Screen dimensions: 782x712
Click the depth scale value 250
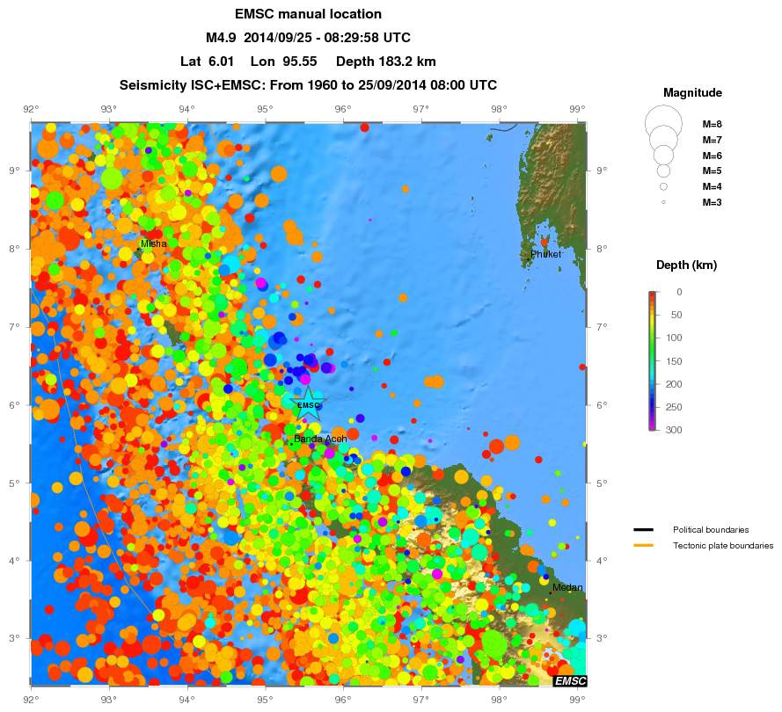(673, 407)
